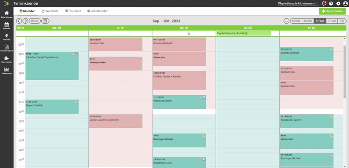Open Behandlungen from the sidebar
The width and height of the screenshot is (349, 168).
(x=7, y=14)
